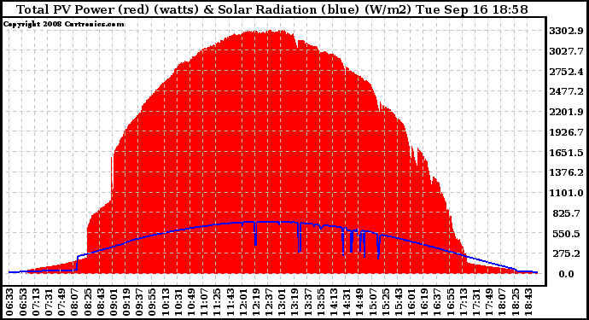Click the 10:49 time axis label

[x=190, y=301]
